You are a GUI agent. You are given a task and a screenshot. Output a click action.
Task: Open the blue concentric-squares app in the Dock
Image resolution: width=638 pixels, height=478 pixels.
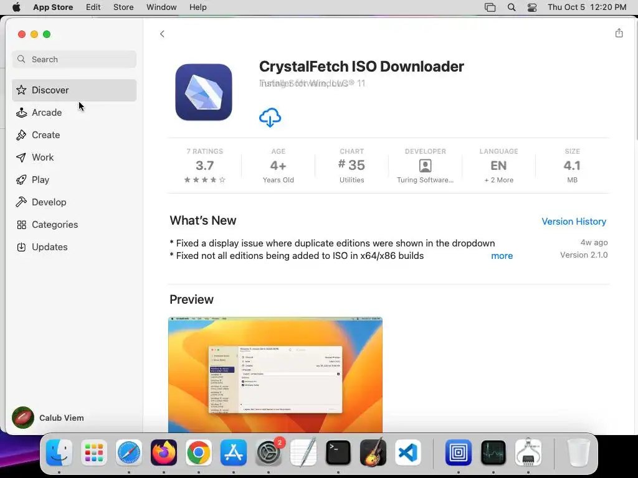(x=459, y=452)
